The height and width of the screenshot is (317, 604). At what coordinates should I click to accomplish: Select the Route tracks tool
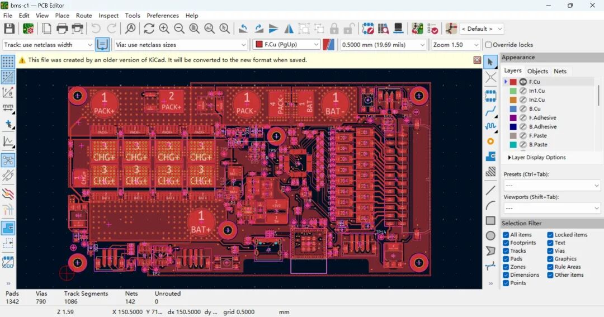[x=490, y=111]
